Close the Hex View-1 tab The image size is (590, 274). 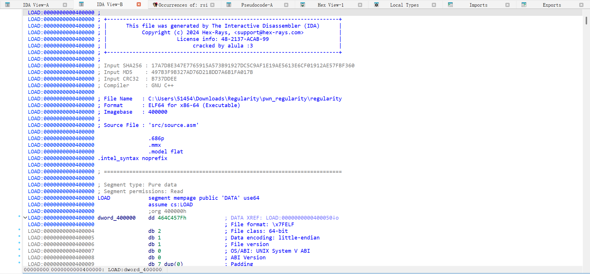pos(360,5)
